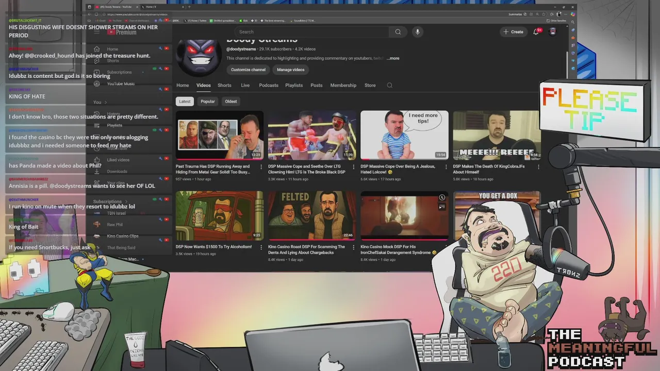
Task: Expand the sidebar Subscriptions heading chevron
Action: pyautogui.click(x=125, y=201)
